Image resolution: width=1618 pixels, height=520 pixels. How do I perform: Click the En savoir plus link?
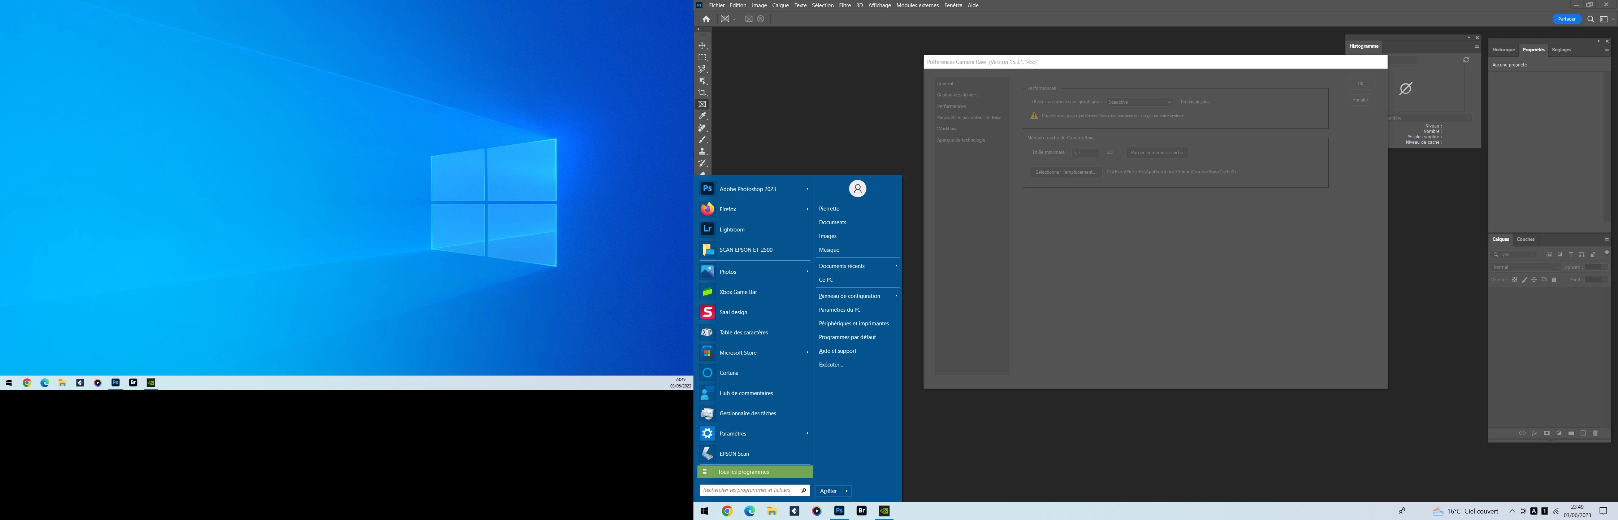coord(1195,102)
